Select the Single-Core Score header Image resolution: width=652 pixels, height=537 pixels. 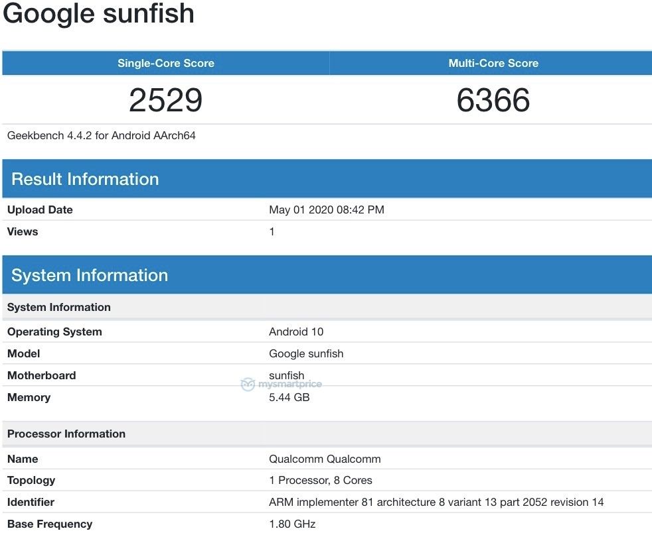click(165, 64)
